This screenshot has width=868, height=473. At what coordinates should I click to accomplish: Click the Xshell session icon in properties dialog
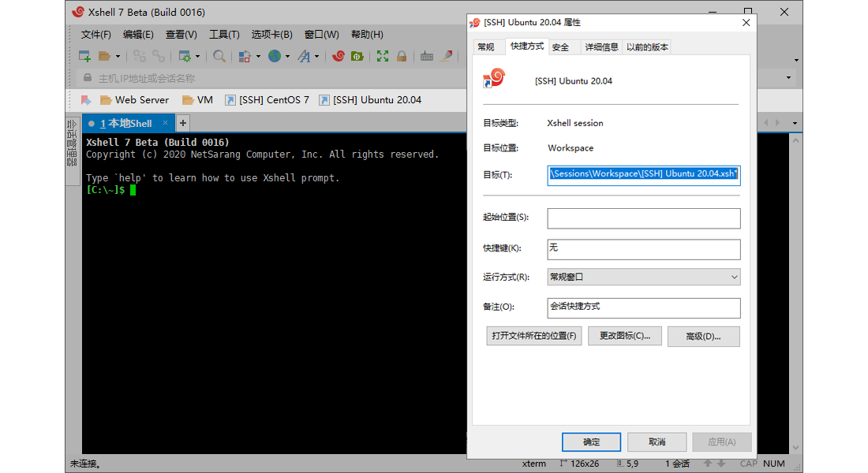(494, 78)
